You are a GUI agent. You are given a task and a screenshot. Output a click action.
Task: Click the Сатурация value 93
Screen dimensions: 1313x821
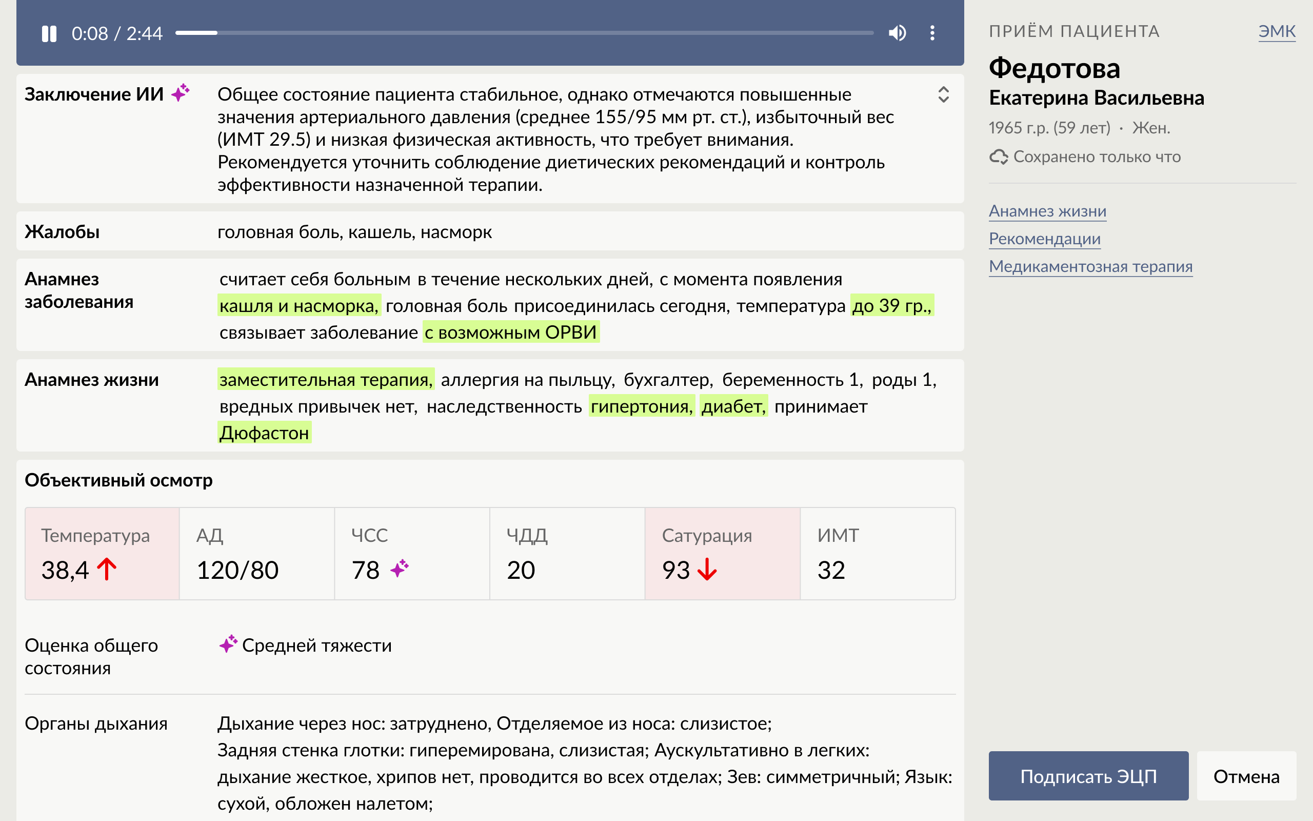pyautogui.click(x=675, y=570)
